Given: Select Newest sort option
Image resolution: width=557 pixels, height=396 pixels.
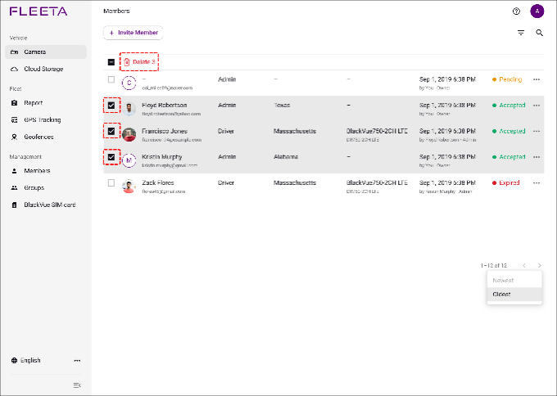Looking at the screenshot, I should [504, 280].
